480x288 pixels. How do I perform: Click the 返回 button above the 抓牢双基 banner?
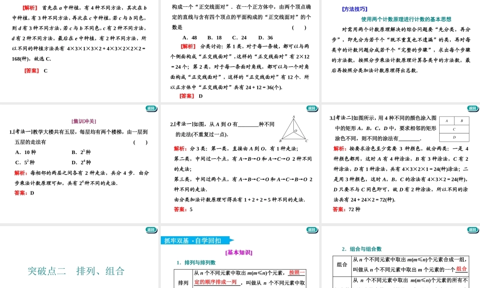point(311,230)
